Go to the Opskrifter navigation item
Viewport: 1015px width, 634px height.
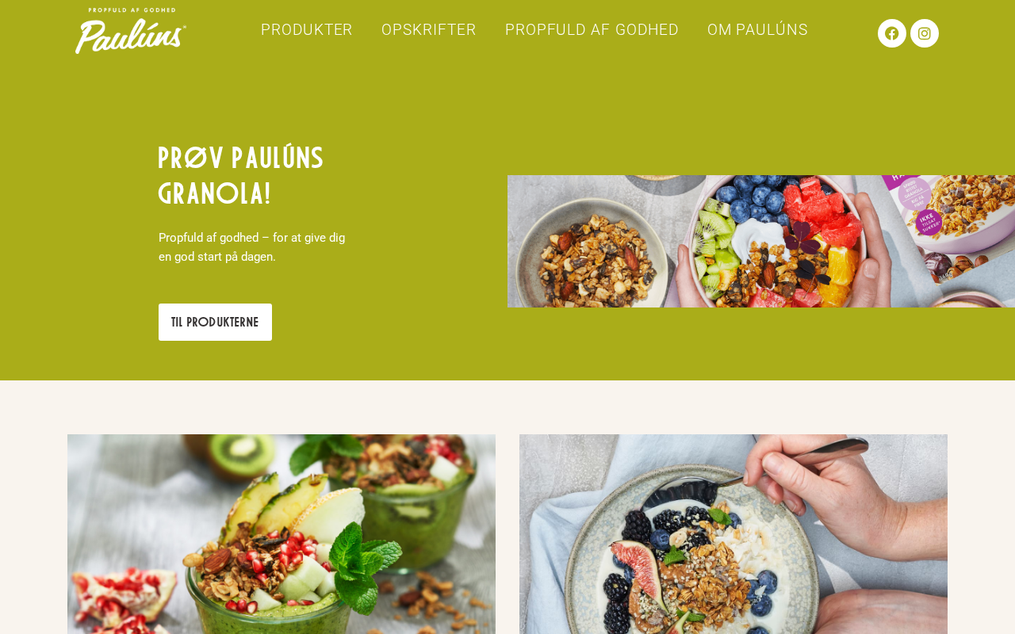click(x=429, y=29)
